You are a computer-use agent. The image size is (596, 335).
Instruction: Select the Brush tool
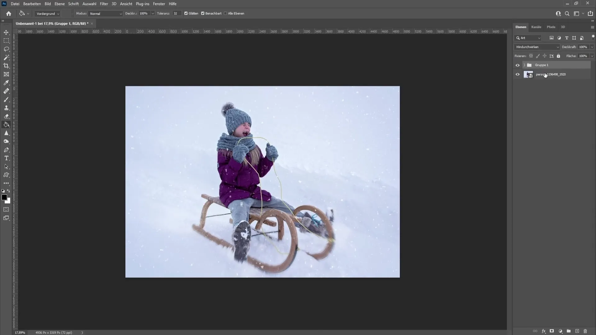(x=6, y=99)
